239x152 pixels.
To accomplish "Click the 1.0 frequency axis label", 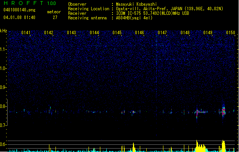I will point(3,68).
